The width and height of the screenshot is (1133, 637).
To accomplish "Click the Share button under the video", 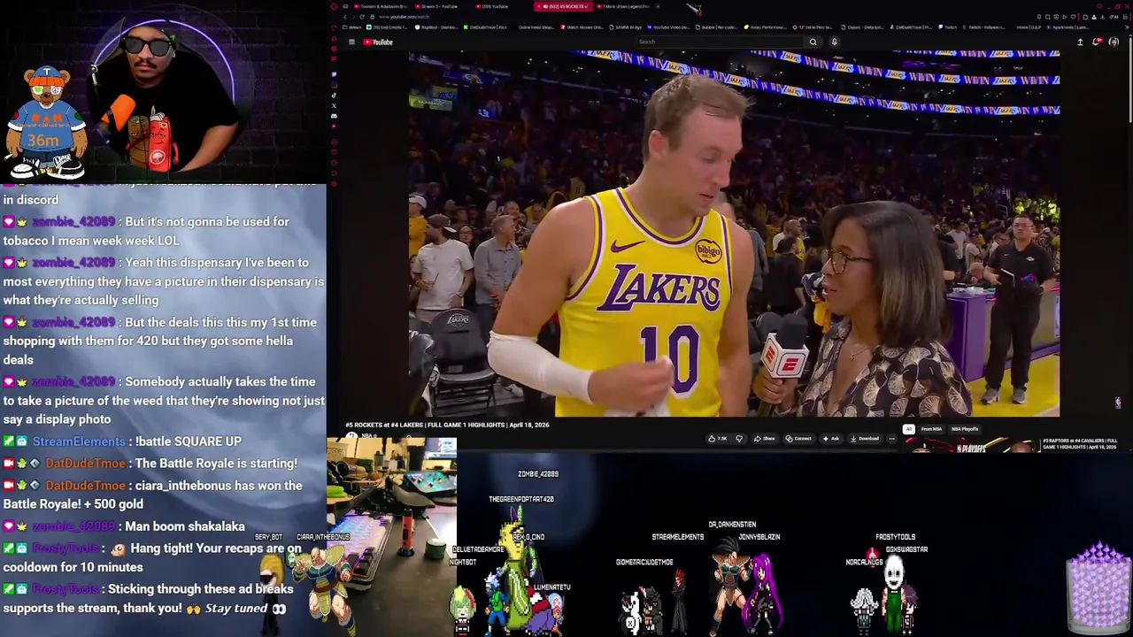I will tap(764, 438).
